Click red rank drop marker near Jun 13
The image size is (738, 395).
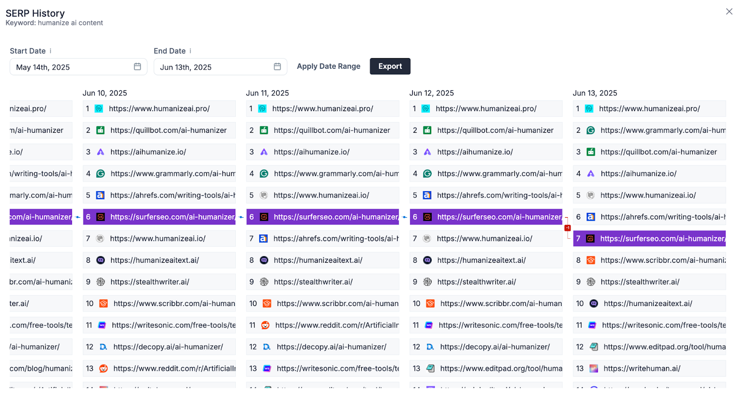point(567,228)
